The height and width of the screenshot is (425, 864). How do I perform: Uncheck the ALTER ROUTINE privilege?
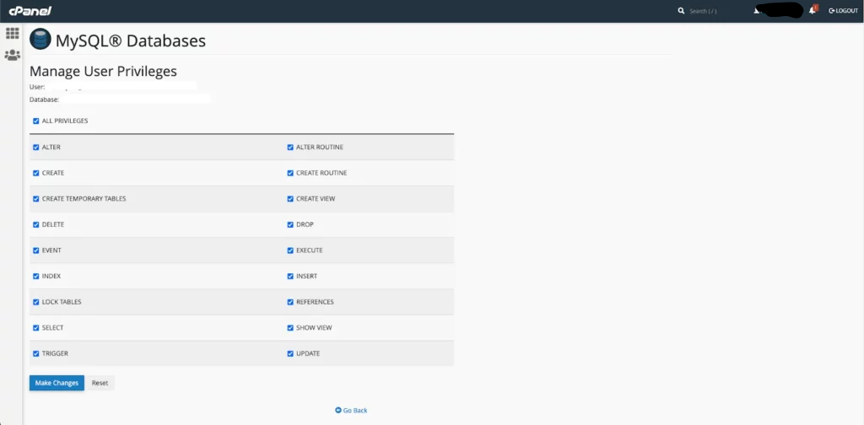click(290, 147)
